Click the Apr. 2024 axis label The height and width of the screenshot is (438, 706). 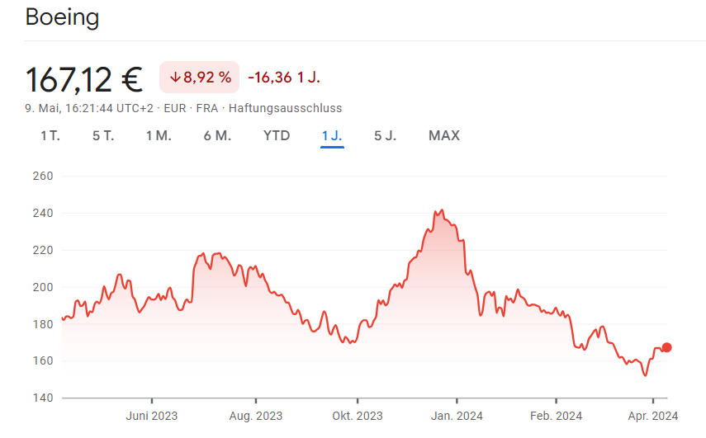[653, 416]
